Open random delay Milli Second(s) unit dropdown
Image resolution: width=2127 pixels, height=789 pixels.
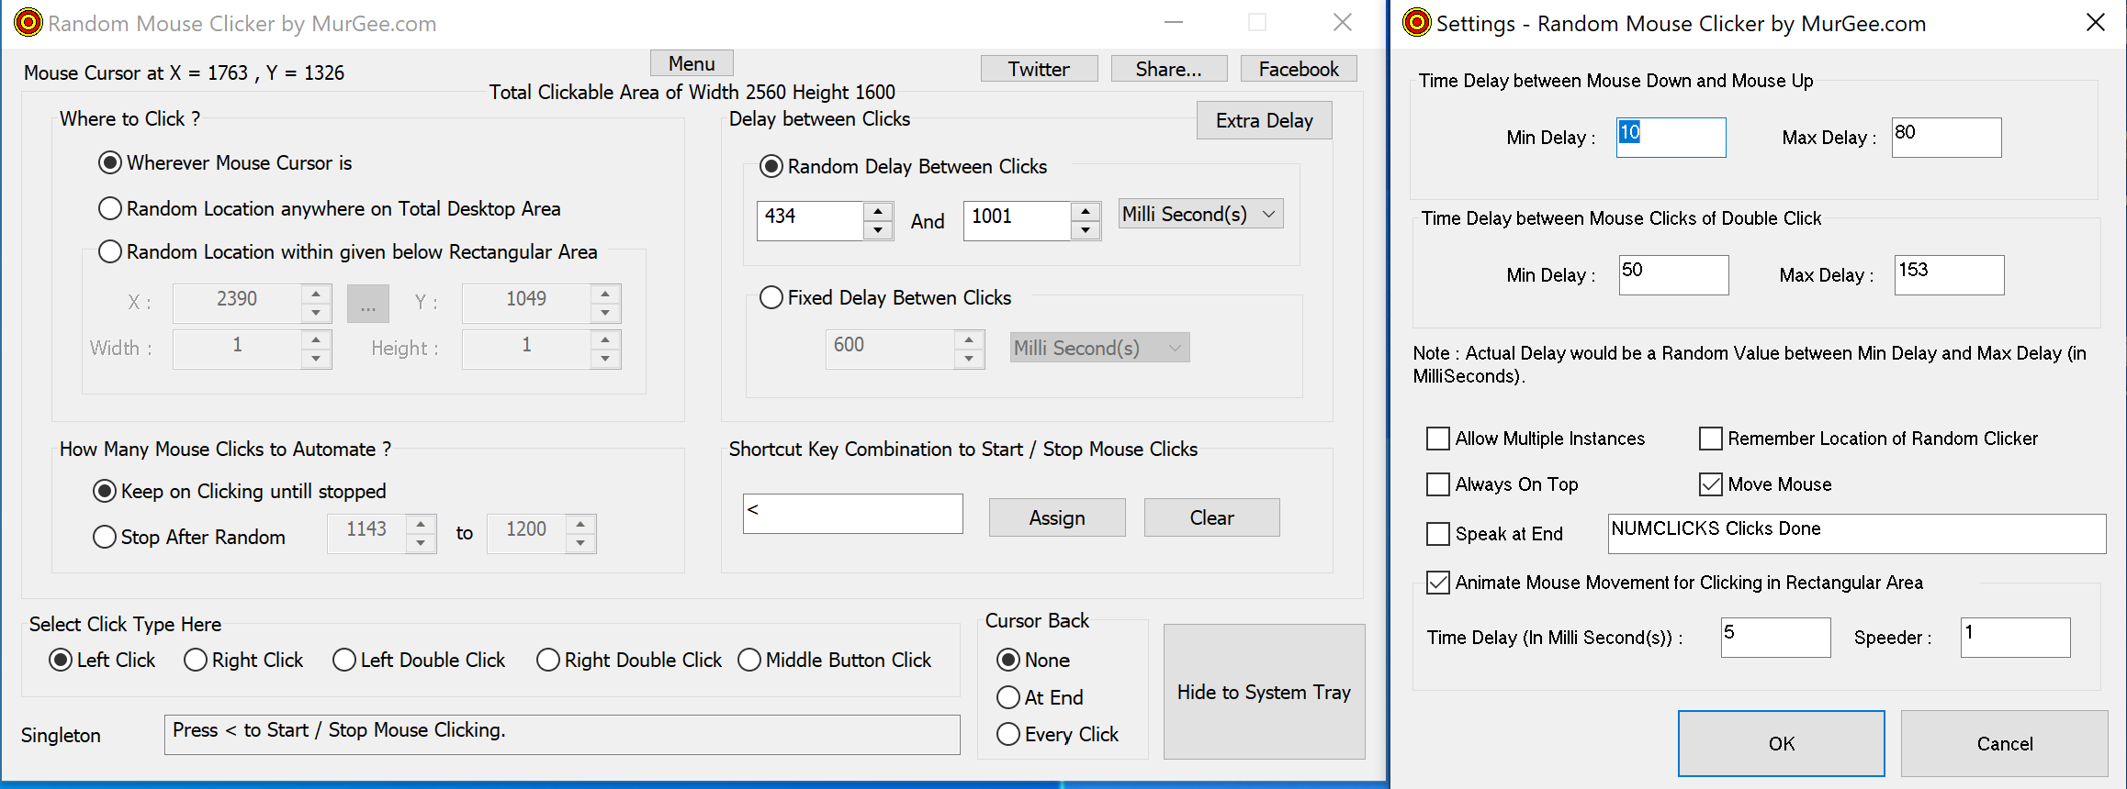pyautogui.click(x=1200, y=214)
